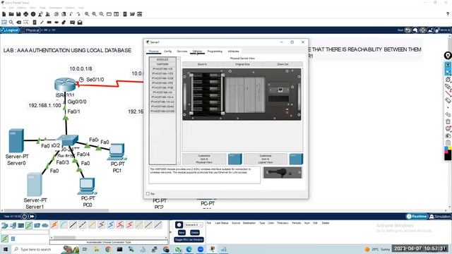This screenshot has width=452, height=254.
Task: Select the Connections category lightning icon
Action: click(29, 225)
